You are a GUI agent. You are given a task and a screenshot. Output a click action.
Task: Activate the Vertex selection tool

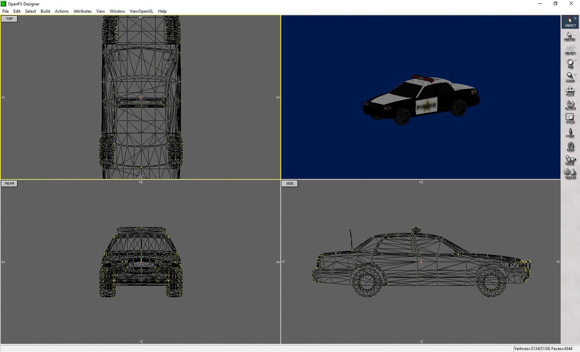coord(570,36)
